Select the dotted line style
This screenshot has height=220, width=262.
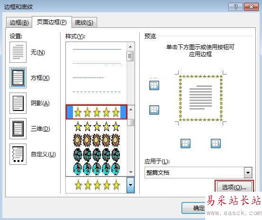coord(97,63)
